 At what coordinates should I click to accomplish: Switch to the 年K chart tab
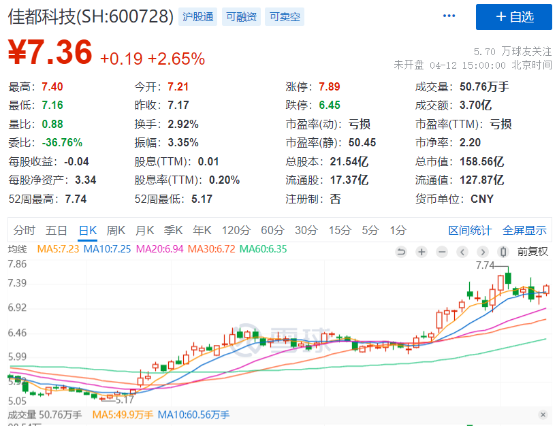[202, 231]
